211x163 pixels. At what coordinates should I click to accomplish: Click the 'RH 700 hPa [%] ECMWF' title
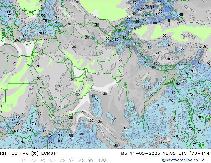(x=28, y=153)
